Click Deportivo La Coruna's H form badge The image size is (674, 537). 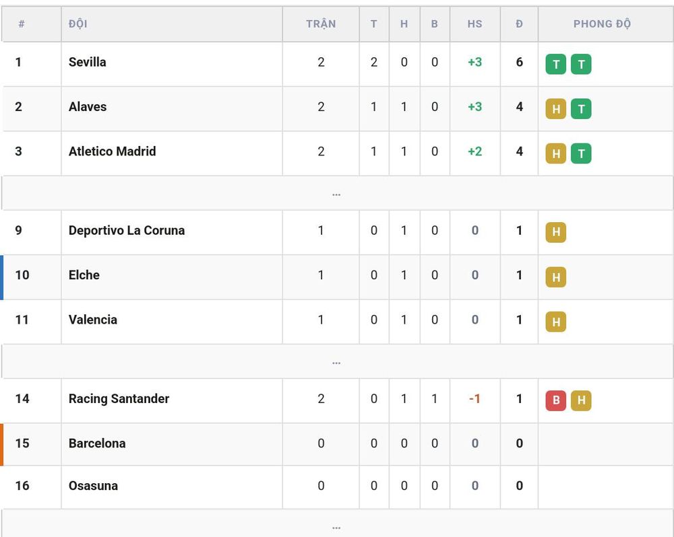tap(556, 232)
